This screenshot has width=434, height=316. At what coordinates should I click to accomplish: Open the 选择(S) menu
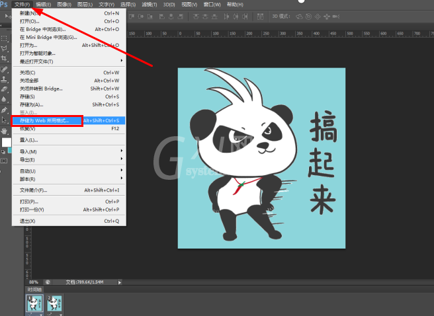tap(128, 5)
